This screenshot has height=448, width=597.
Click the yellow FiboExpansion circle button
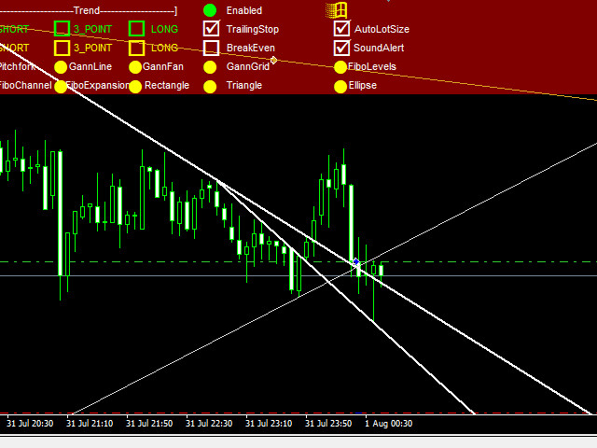coord(61,87)
